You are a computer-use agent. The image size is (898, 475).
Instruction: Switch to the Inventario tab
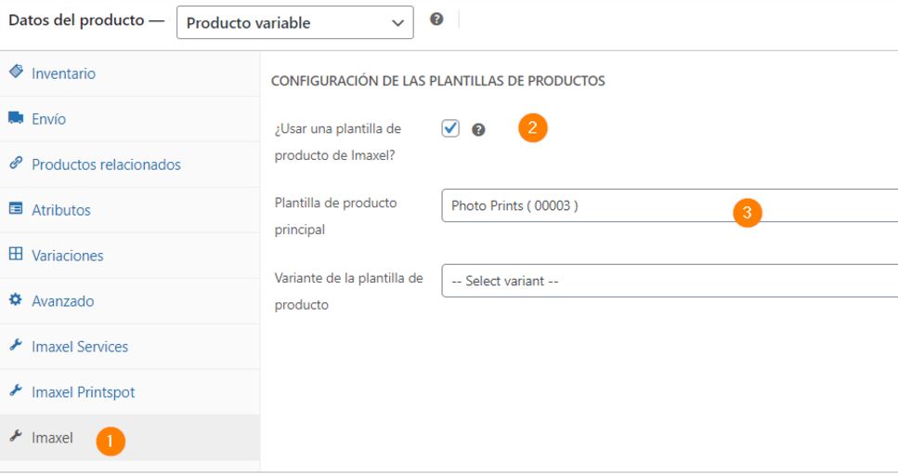[63, 73]
